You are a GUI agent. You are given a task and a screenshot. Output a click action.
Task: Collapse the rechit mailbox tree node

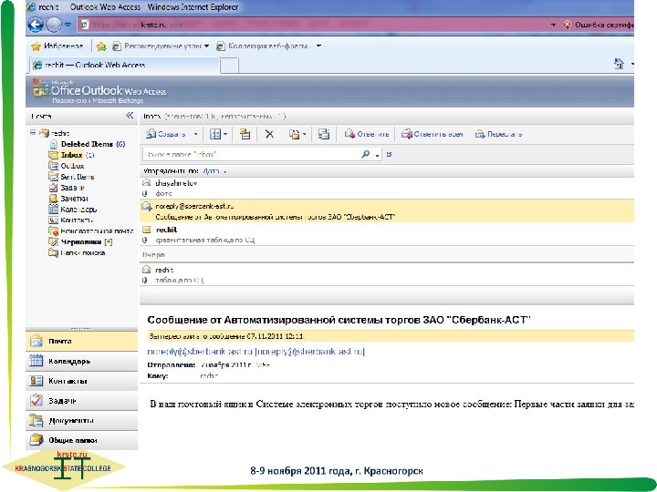(33, 133)
